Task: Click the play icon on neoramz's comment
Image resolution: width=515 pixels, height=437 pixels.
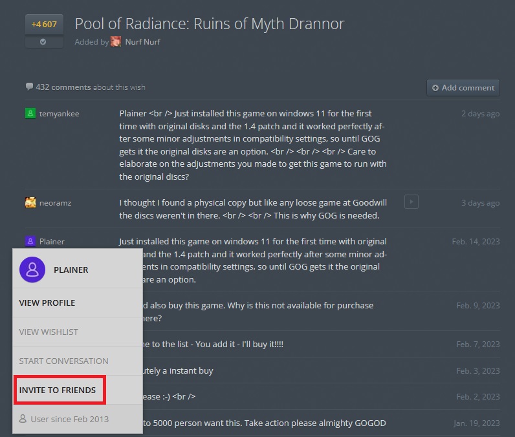Action: pos(411,202)
